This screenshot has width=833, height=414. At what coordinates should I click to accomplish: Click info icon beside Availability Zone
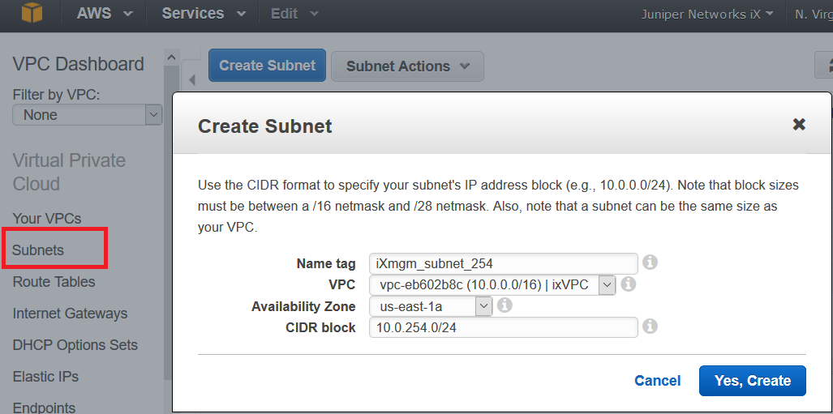pyautogui.click(x=504, y=305)
